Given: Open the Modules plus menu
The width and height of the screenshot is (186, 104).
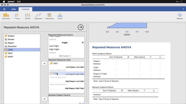Looking at the screenshot, I should click(180, 16).
